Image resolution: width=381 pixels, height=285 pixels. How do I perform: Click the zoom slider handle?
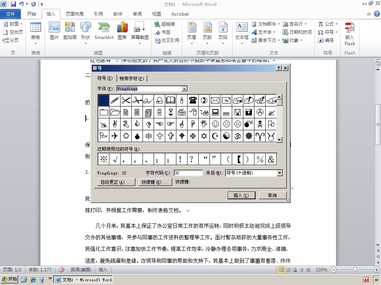click(355, 269)
